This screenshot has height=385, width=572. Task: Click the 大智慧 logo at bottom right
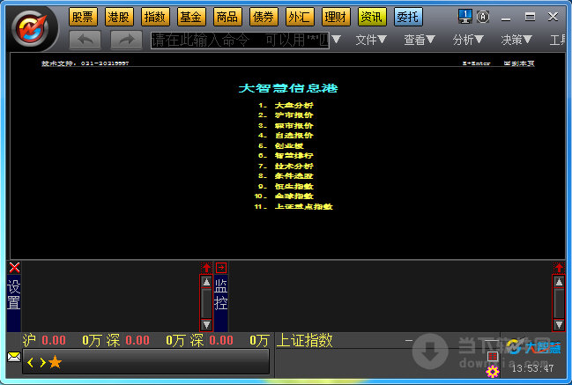[x=533, y=347]
